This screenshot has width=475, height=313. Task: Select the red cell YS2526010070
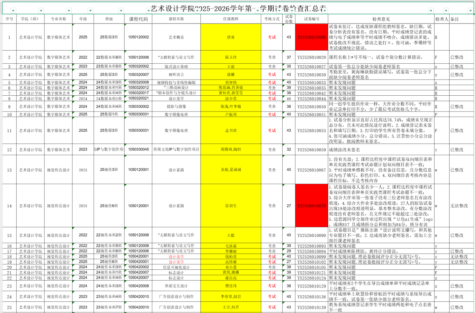[x=311, y=206]
